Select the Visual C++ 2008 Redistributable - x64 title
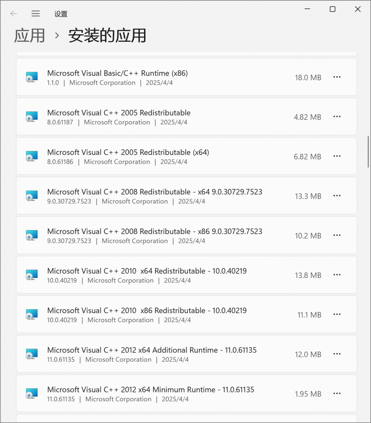This screenshot has height=423, width=371. [155, 192]
